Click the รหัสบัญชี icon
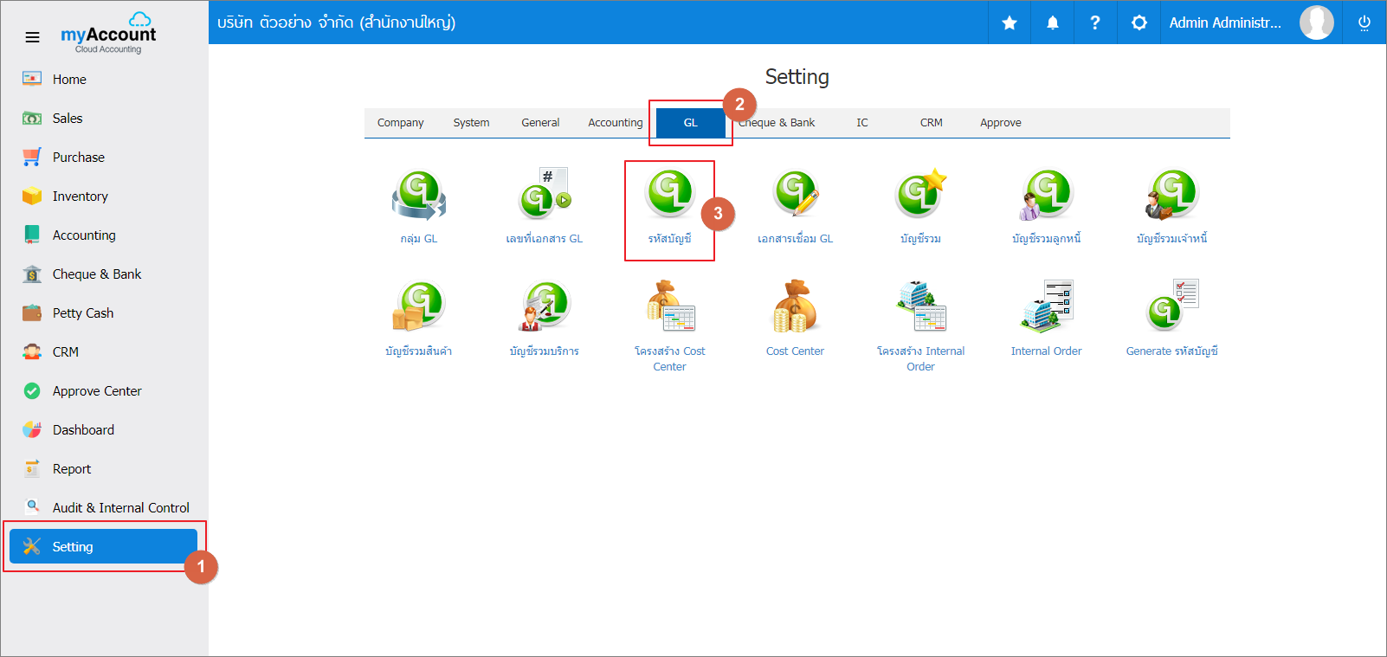 pos(670,193)
